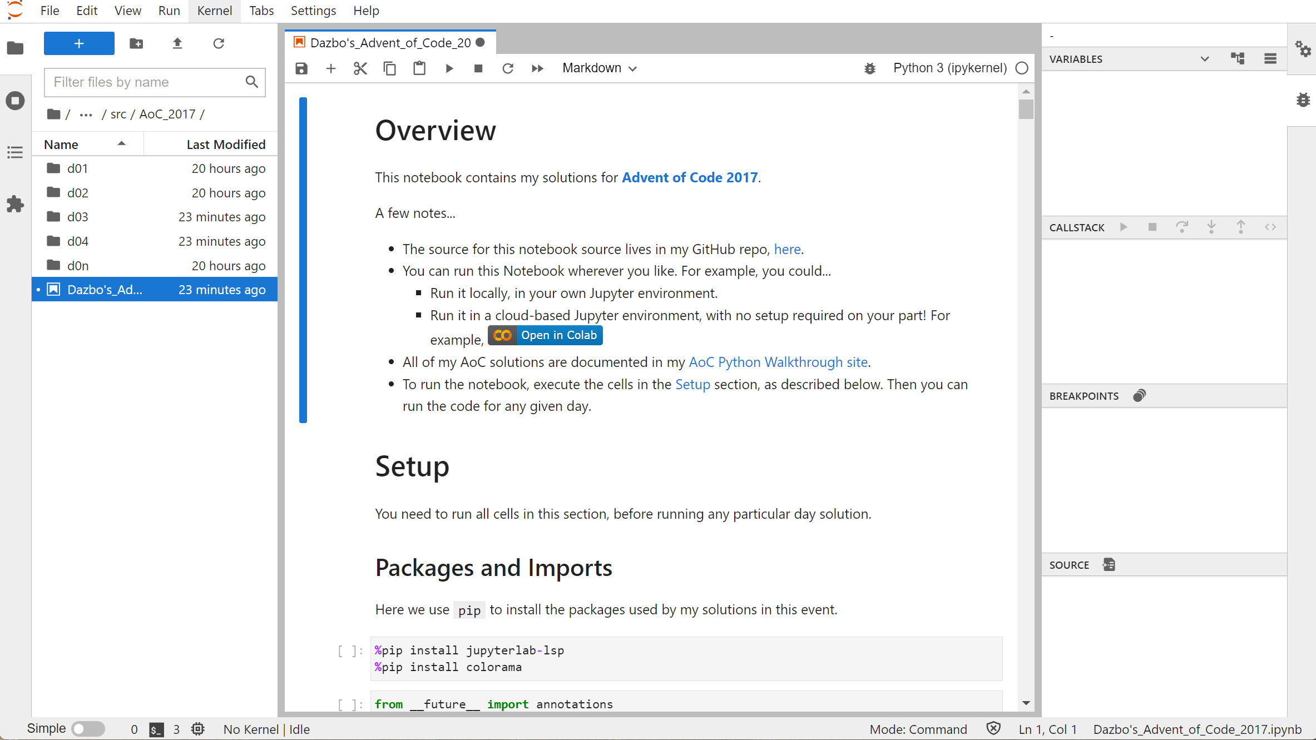Click the Stop kernel button
The width and height of the screenshot is (1316, 740).
[478, 68]
